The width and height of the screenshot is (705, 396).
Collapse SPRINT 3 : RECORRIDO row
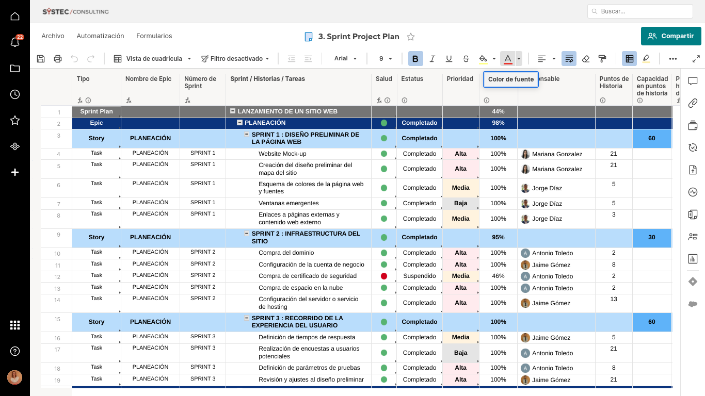pyautogui.click(x=247, y=318)
